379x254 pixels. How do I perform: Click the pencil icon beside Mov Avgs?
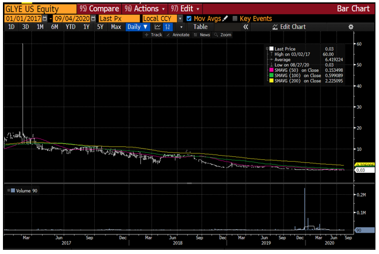point(225,18)
